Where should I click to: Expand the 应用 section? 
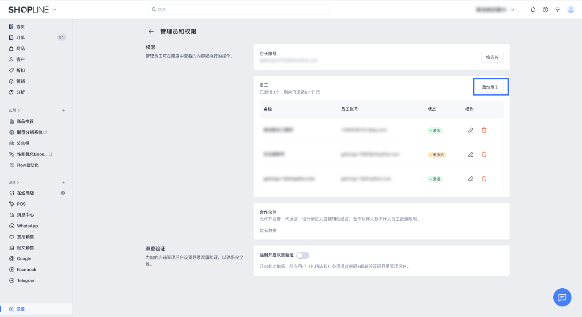click(15, 110)
